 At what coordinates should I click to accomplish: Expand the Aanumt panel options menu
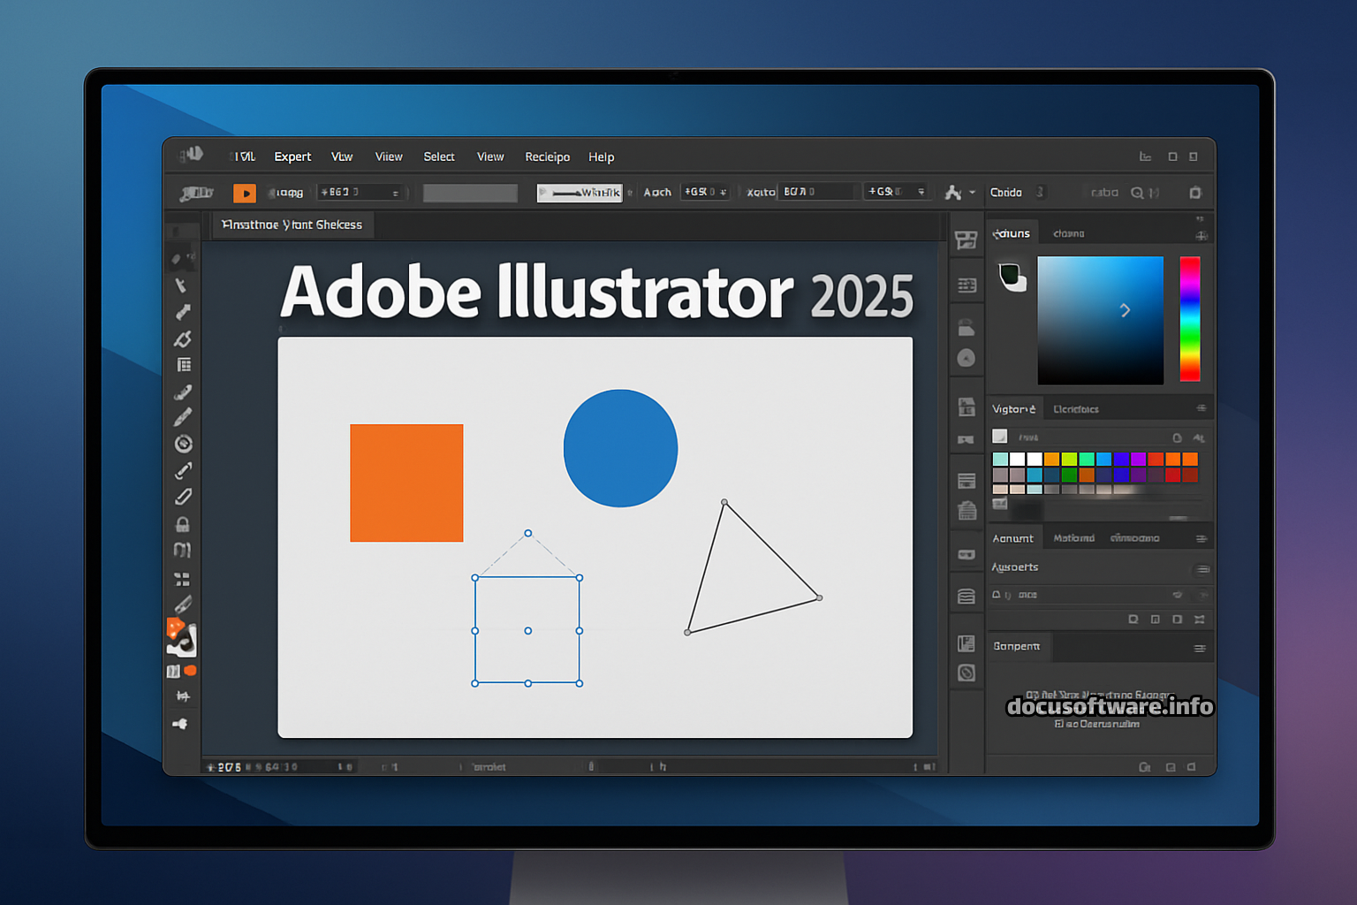[x=1201, y=538]
